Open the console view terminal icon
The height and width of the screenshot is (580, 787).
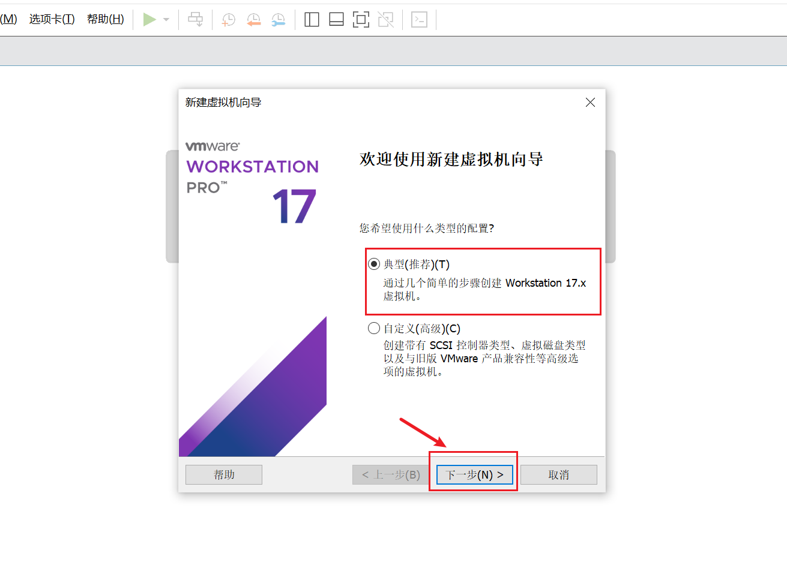coord(419,20)
